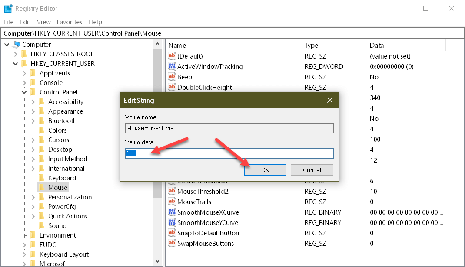The height and width of the screenshot is (267, 465).
Task: Click the DoubleClickHeight string value icon
Action: point(172,87)
